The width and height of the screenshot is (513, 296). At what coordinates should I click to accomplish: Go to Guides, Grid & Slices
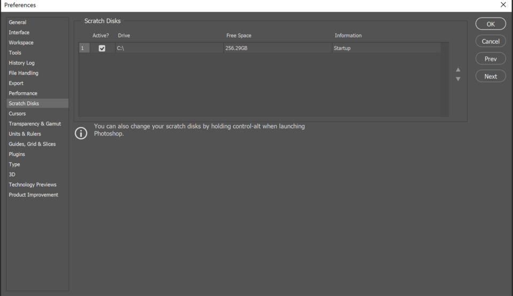point(32,144)
